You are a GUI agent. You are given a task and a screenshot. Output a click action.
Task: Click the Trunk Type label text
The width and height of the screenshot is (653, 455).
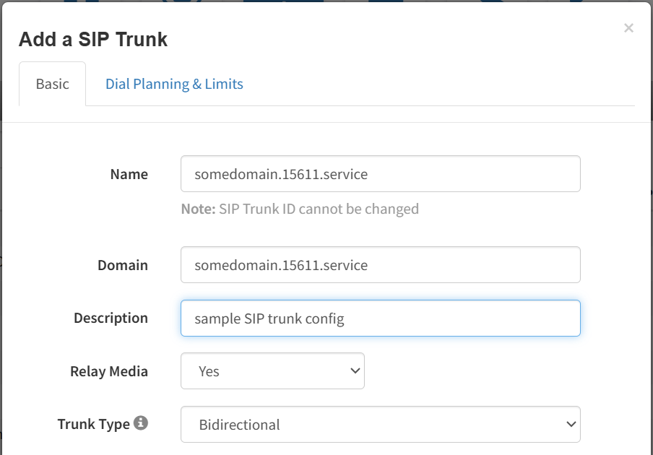[93, 424]
